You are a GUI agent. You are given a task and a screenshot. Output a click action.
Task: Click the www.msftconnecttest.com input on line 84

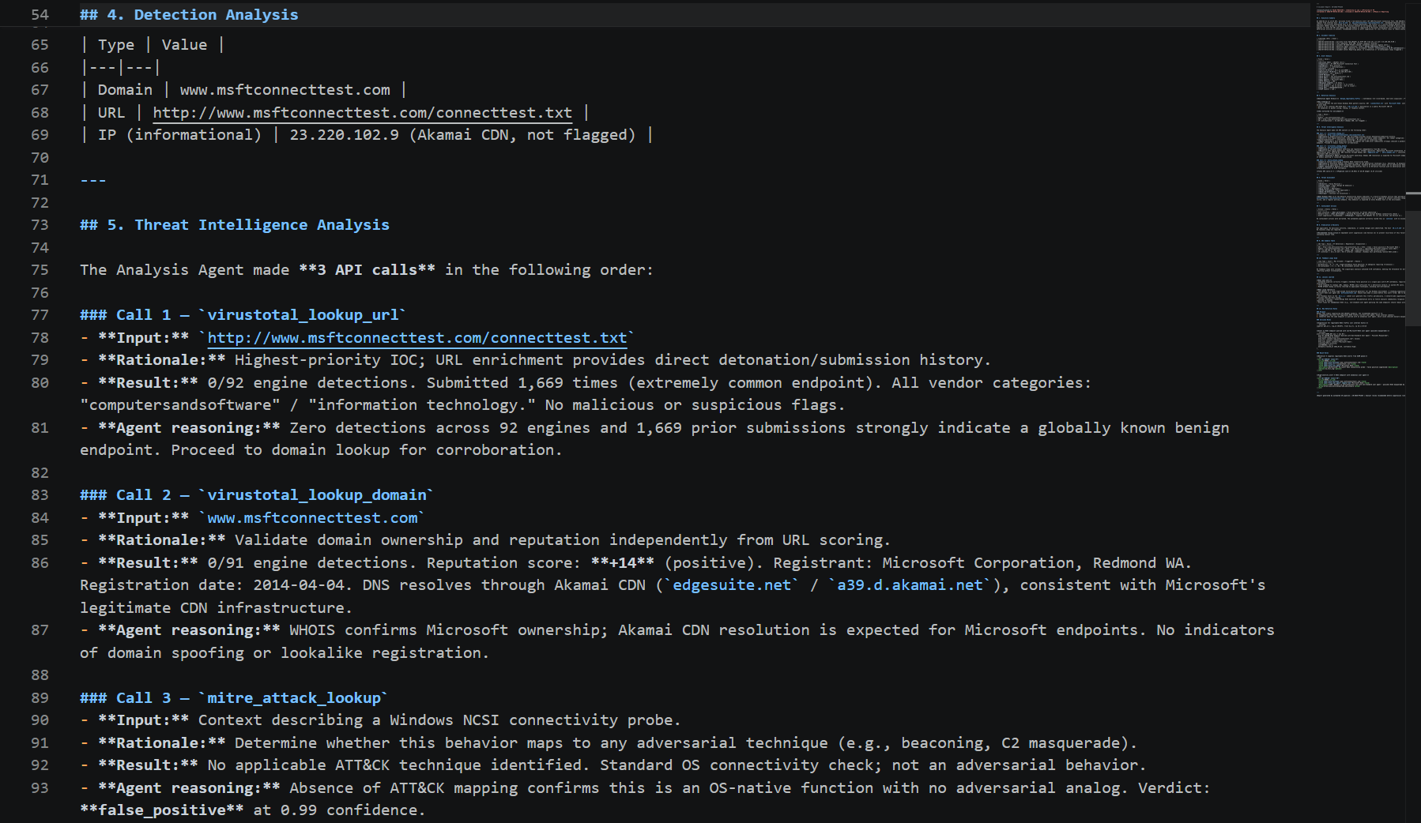click(x=312, y=518)
